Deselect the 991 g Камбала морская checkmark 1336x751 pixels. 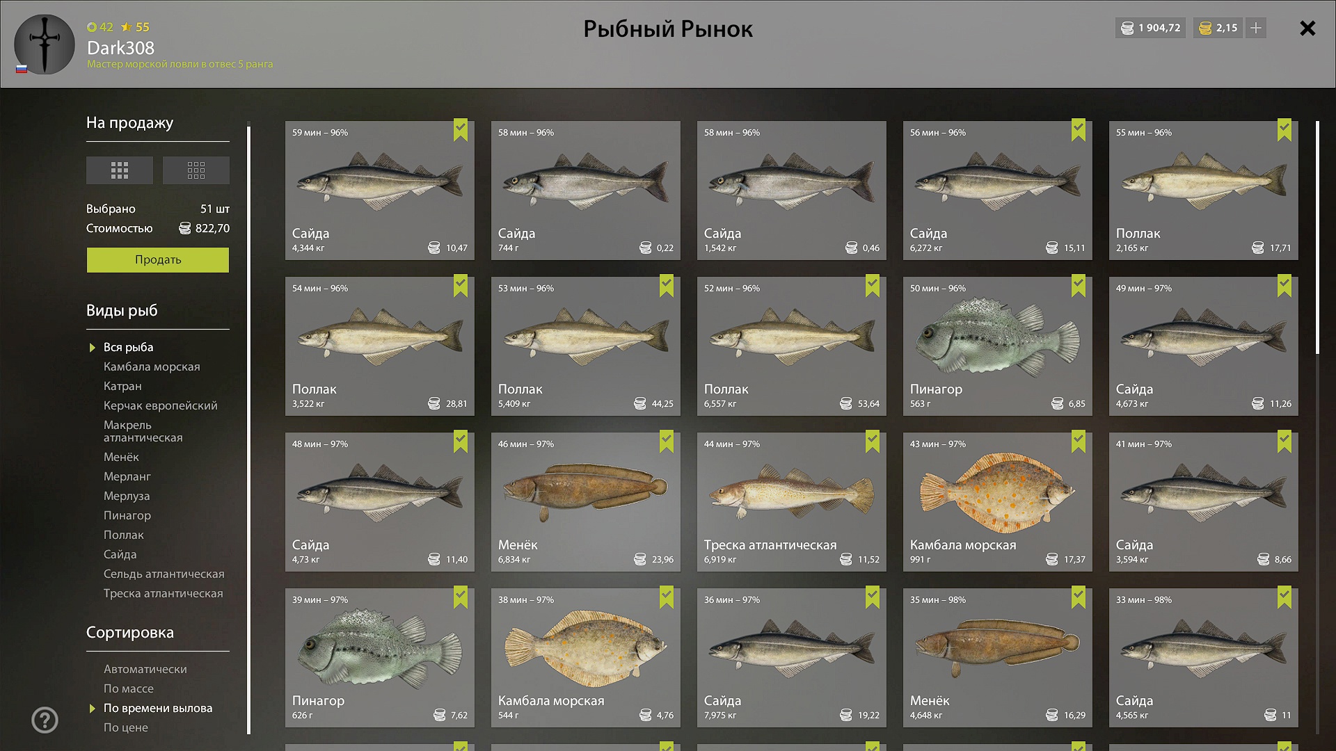click(x=1079, y=442)
